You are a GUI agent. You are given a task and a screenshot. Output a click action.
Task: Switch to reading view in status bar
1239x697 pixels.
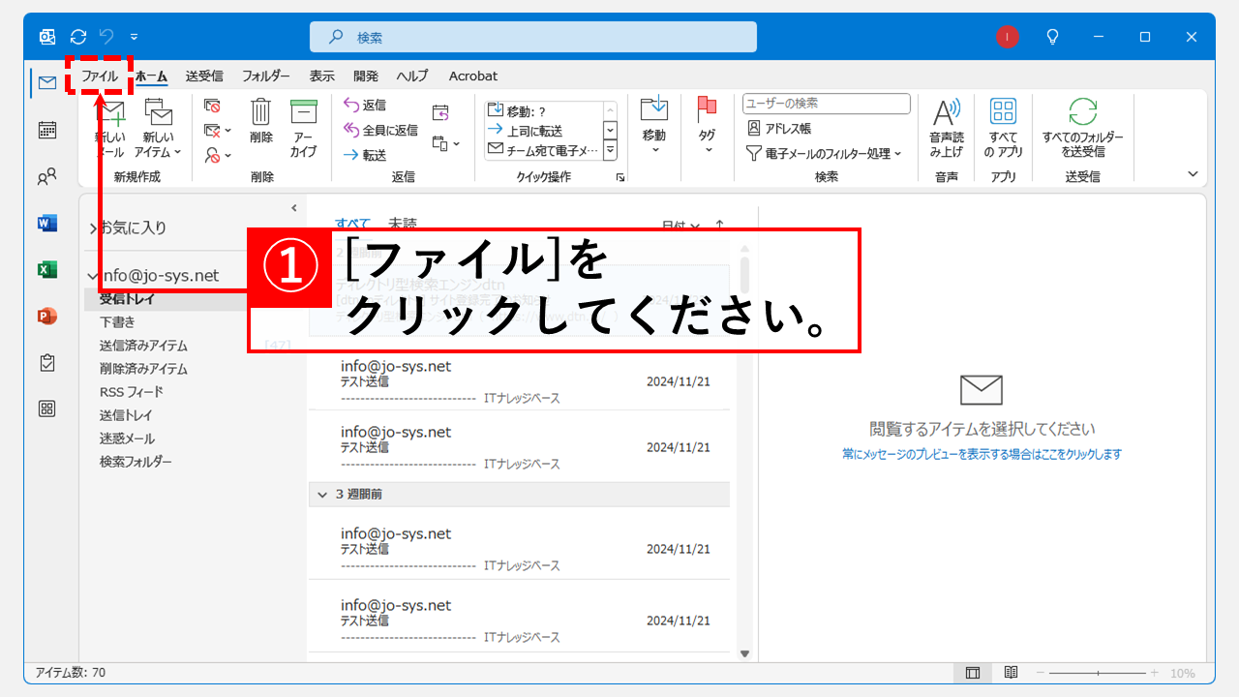[1011, 673]
